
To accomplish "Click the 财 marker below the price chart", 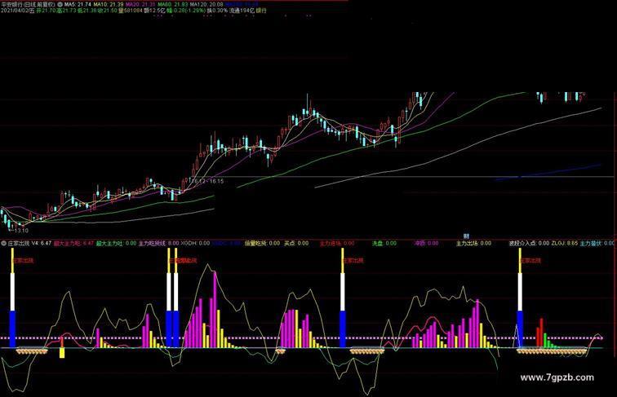I will [466, 236].
